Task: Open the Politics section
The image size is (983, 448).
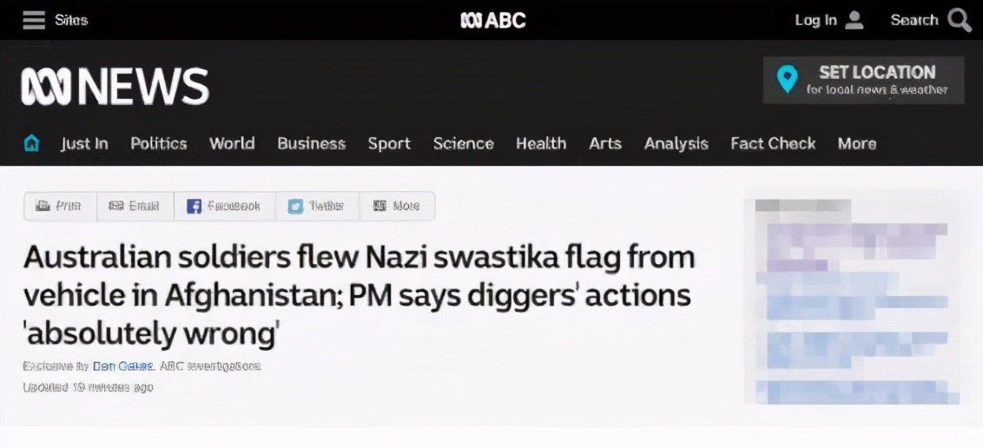Action: coord(159,143)
